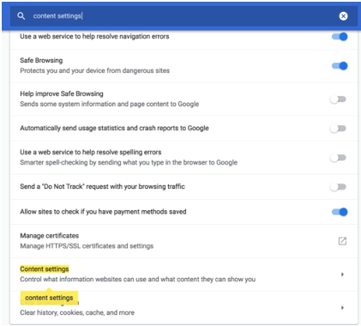Click the yellow 'content settings' search tooltip bubble
Image resolution: width=361 pixels, height=326 pixels.
click(49, 298)
